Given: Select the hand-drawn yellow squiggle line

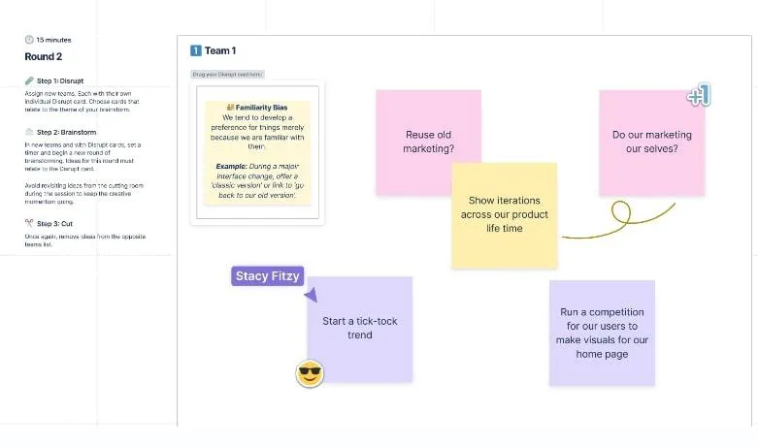Looking at the screenshot, I should point(618,220).
